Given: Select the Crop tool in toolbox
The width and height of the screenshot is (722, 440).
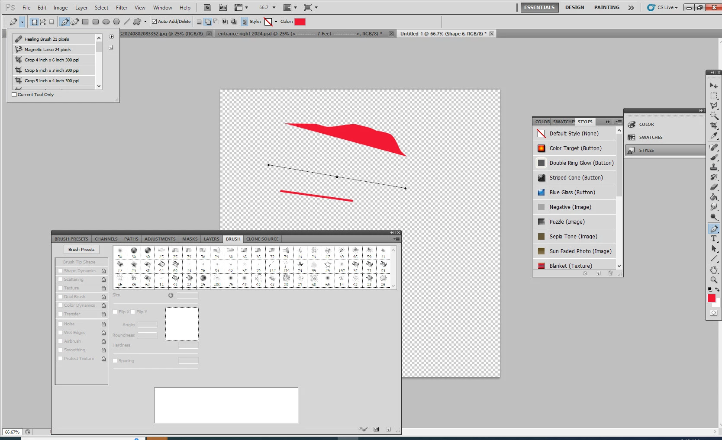Looking at the screenshot, I should tap(714, 125).
